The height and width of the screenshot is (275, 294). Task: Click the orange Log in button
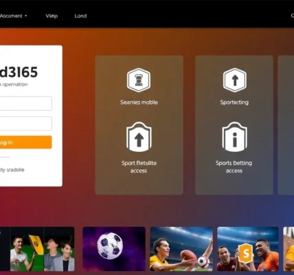pos(25,142)
